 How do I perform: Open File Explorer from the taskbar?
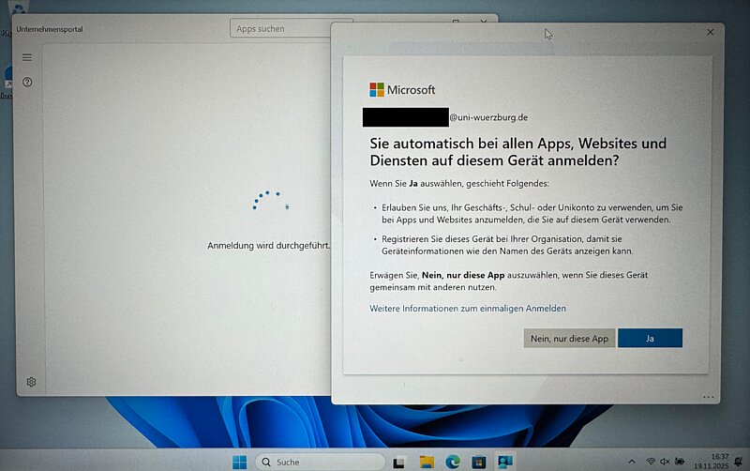click(427, 462)
